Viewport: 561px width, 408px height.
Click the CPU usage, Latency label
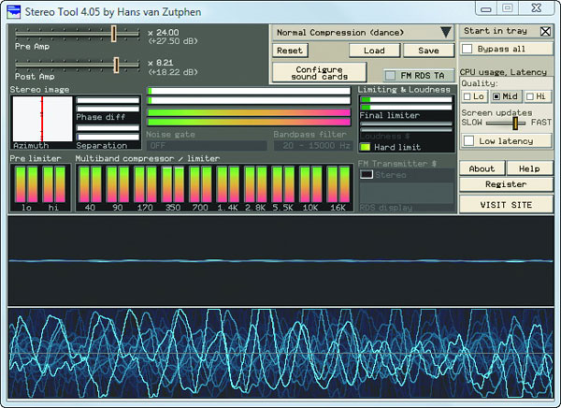tap(503, 72)
